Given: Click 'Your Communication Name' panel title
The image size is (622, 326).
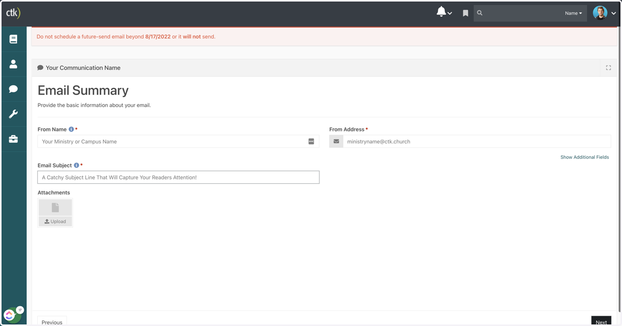Looking at the screenshot, I should (x=83, y=68).
